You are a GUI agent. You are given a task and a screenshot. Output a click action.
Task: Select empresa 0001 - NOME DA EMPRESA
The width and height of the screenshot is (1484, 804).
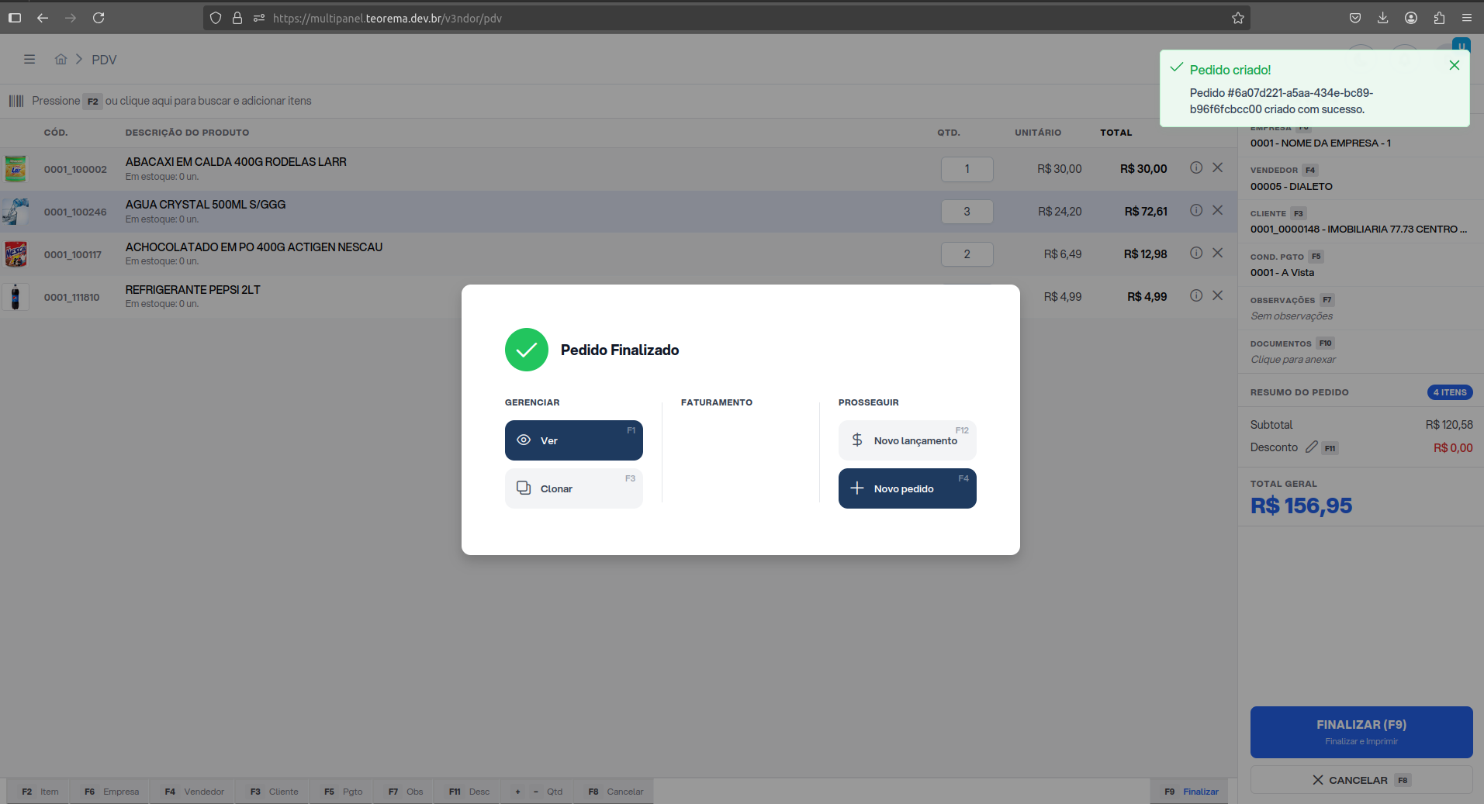[x=1320, y=143]
